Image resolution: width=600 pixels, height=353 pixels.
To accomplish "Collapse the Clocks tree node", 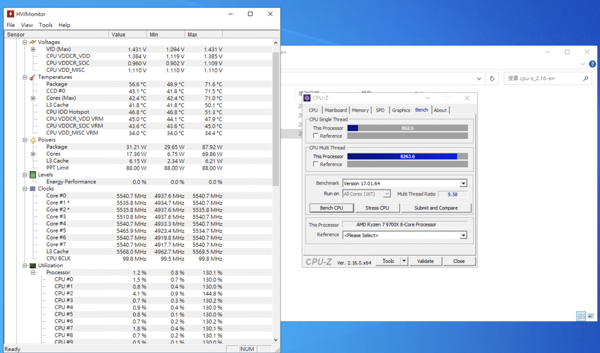I will 25,189.
